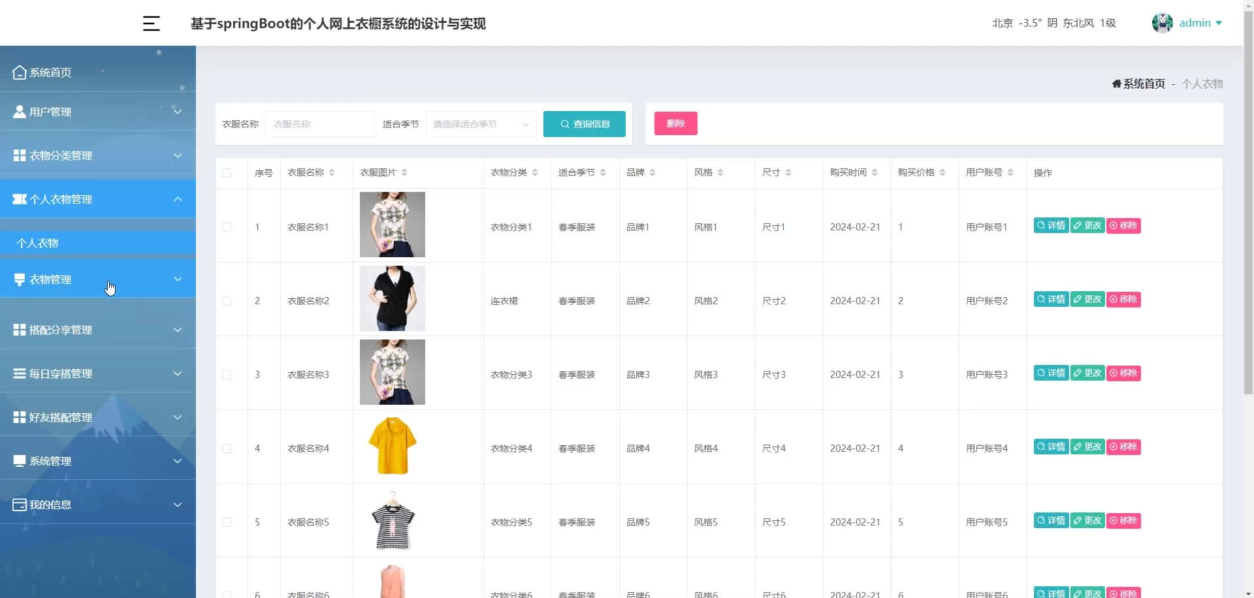
Task: Sort by 品牌 column sort arrows
Action: point(652,172)
